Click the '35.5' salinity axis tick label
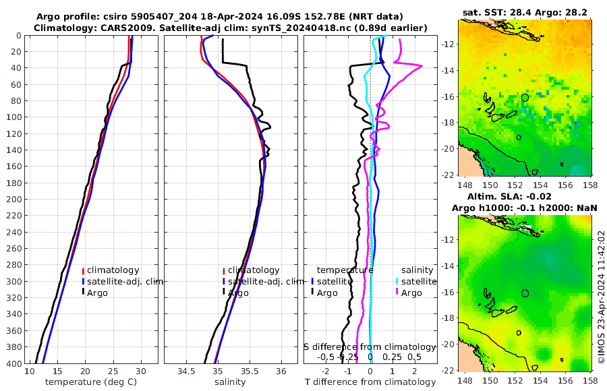Viewport: 607px width, 391px height. pos(250,371)
